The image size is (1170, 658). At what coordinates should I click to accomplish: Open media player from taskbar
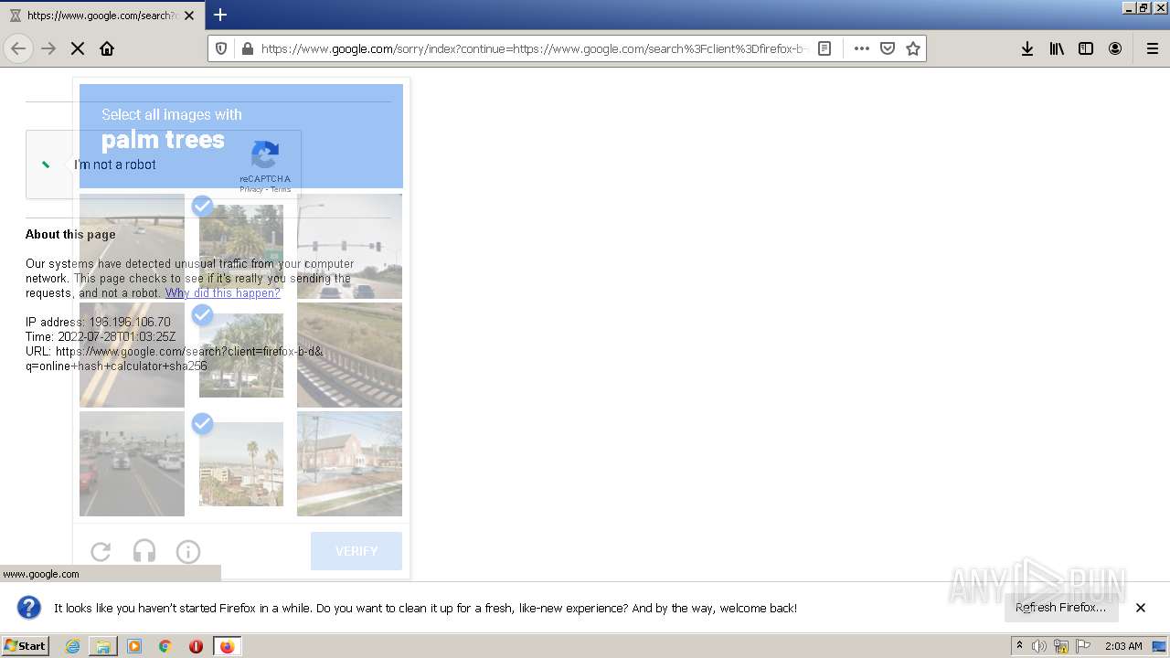pos(134,646)
